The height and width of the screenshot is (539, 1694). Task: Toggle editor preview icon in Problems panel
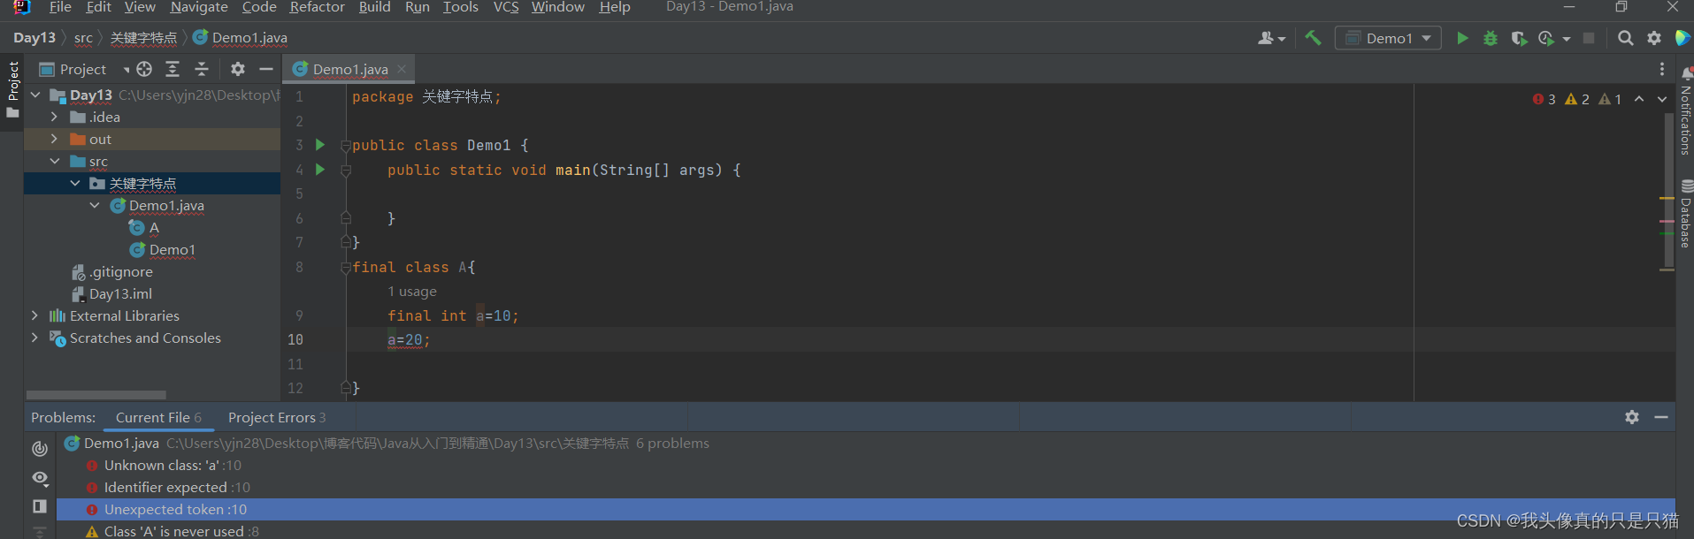click(x=40, y=506)
